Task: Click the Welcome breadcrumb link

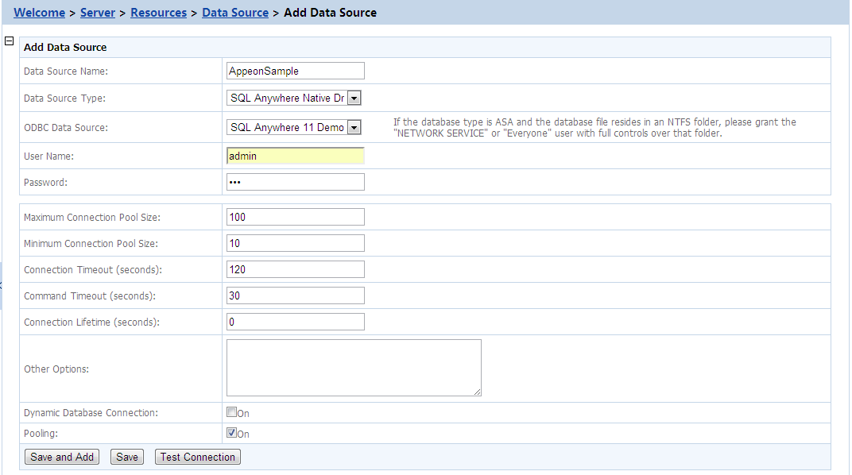Action: click(40, 13)
